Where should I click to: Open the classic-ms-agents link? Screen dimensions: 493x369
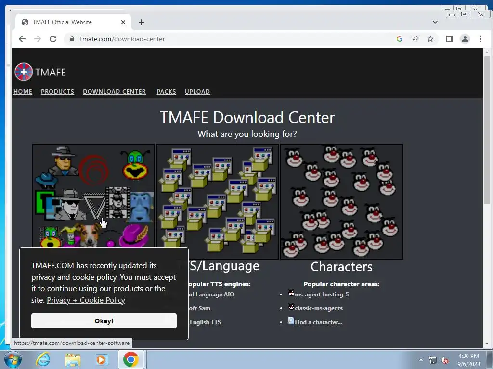319,308
